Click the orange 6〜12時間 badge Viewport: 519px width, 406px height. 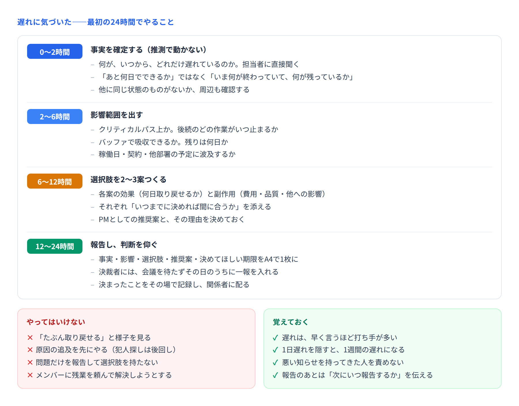point(55,181)
